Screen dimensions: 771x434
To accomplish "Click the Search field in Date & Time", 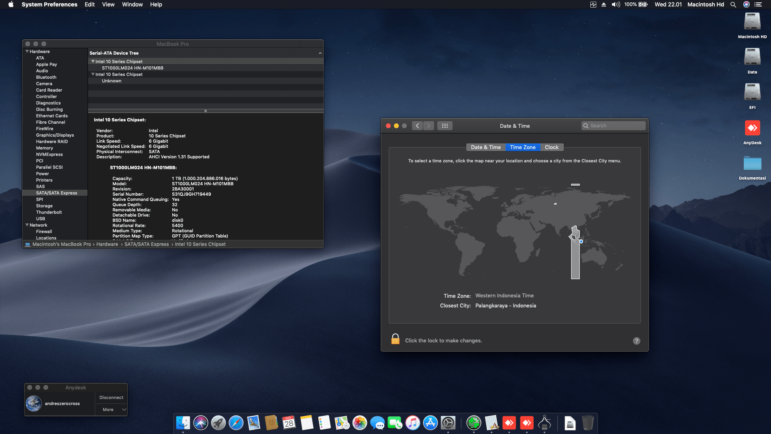I will pos(614,126).
